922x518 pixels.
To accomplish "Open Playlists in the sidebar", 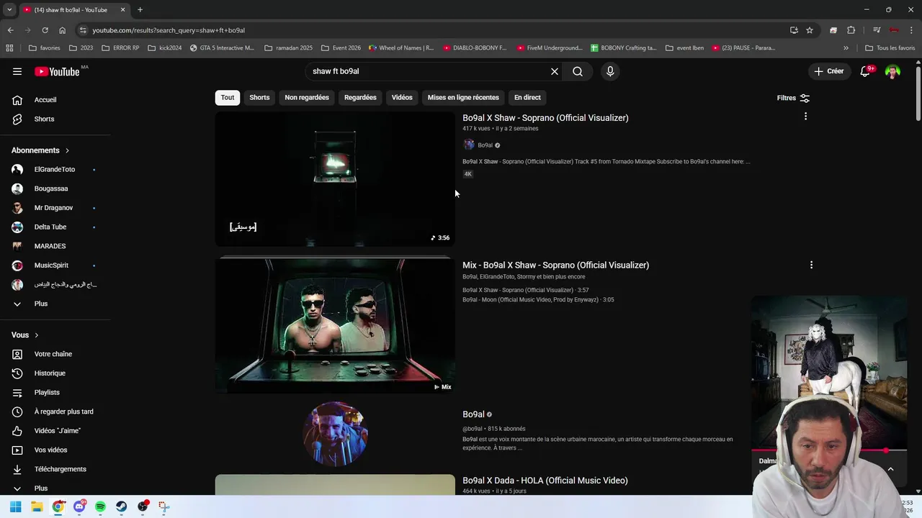I will (55, 392).
